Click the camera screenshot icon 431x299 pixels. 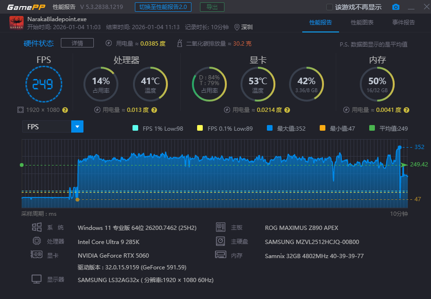point(396,7)
